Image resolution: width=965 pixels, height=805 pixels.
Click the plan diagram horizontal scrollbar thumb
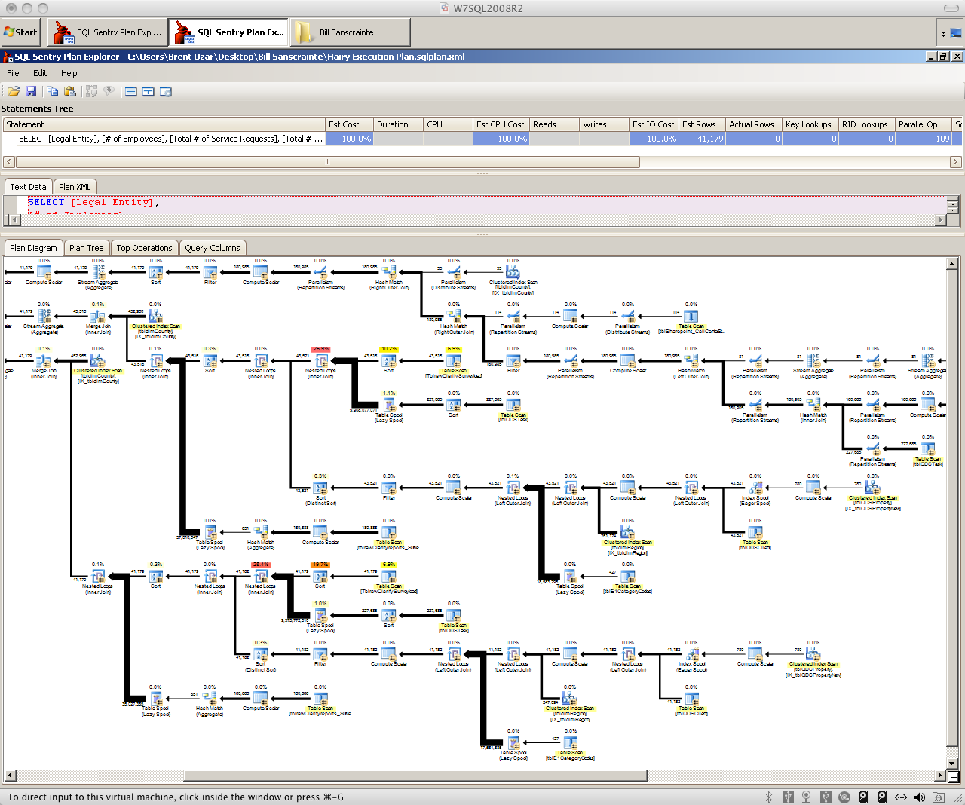[415, 775]
